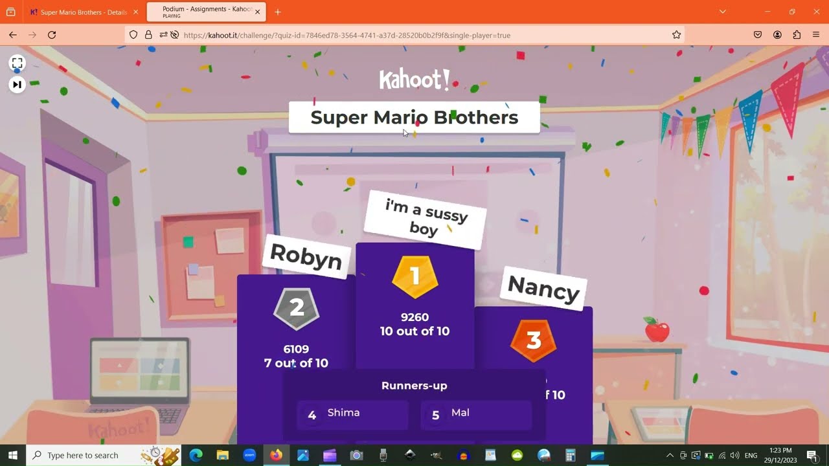Close the Podium Assignments tab
This screenshot has width=829, height=466.
click(257, 12)
